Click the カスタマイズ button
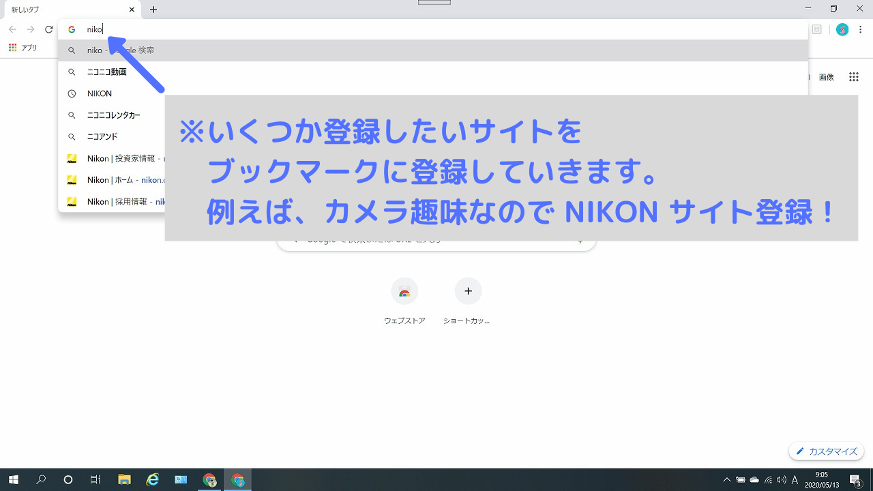 click(827, 451)
